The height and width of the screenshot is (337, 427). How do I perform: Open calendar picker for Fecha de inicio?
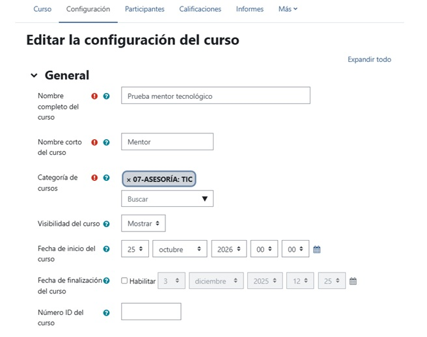317,249
